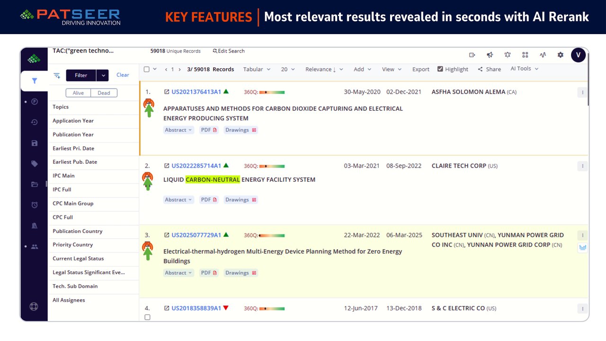Open the Patseer logo home icon

(x=34, y=59)
